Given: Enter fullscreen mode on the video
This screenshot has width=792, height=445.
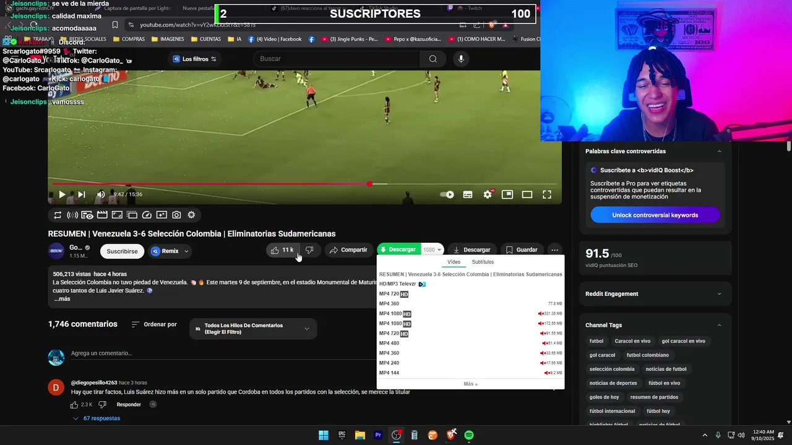Looking at the screenshot, I should [x=547, y=194].
